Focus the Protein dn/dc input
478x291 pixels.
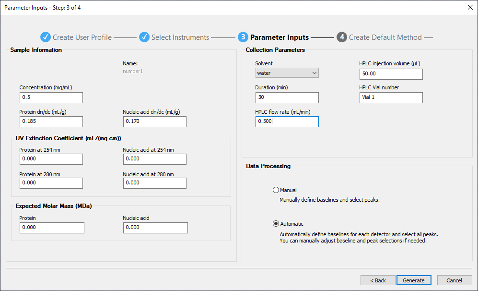[51, 122]
